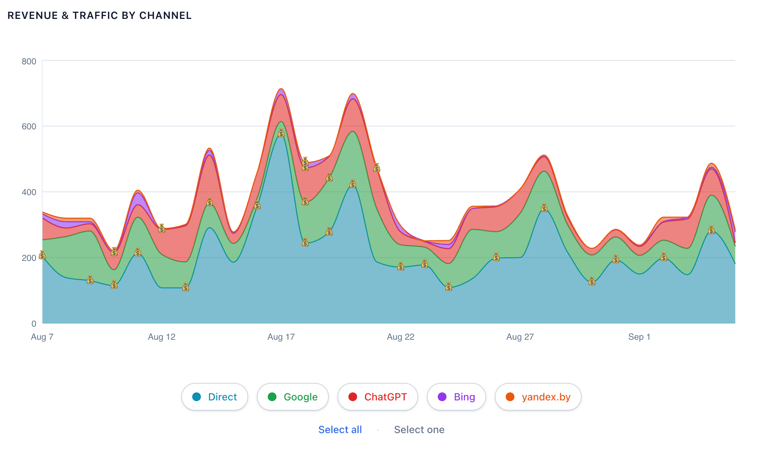Click the 800 y-axis label
This screenshot has height=452, width=760.
click(29, 61)
